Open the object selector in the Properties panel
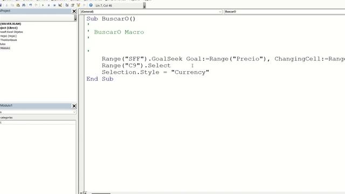Viewport: 345px width, 194px height. point(38,112)
